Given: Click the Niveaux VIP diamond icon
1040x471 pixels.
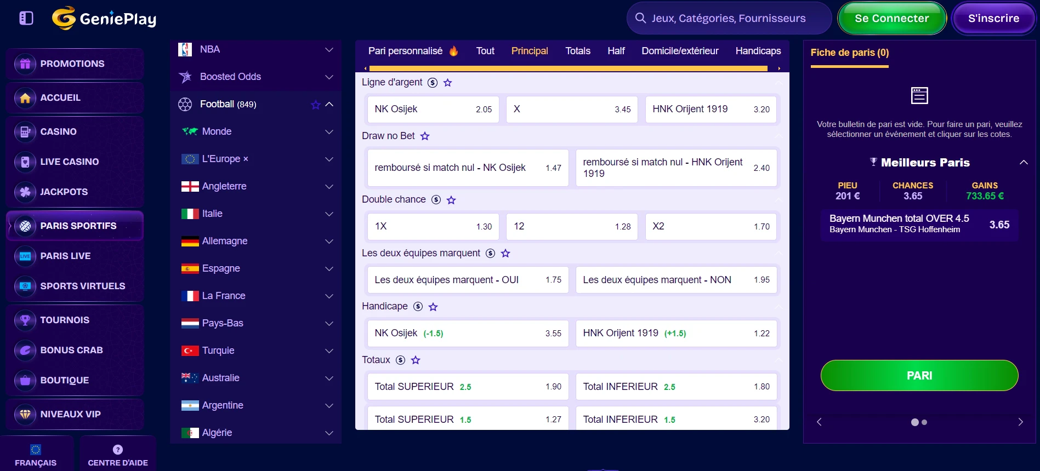Looking at the screenshot, I should click(x=25, y=414).
